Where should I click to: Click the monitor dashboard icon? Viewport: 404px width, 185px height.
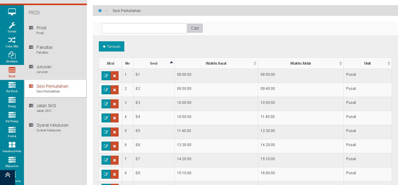[12, 12]
